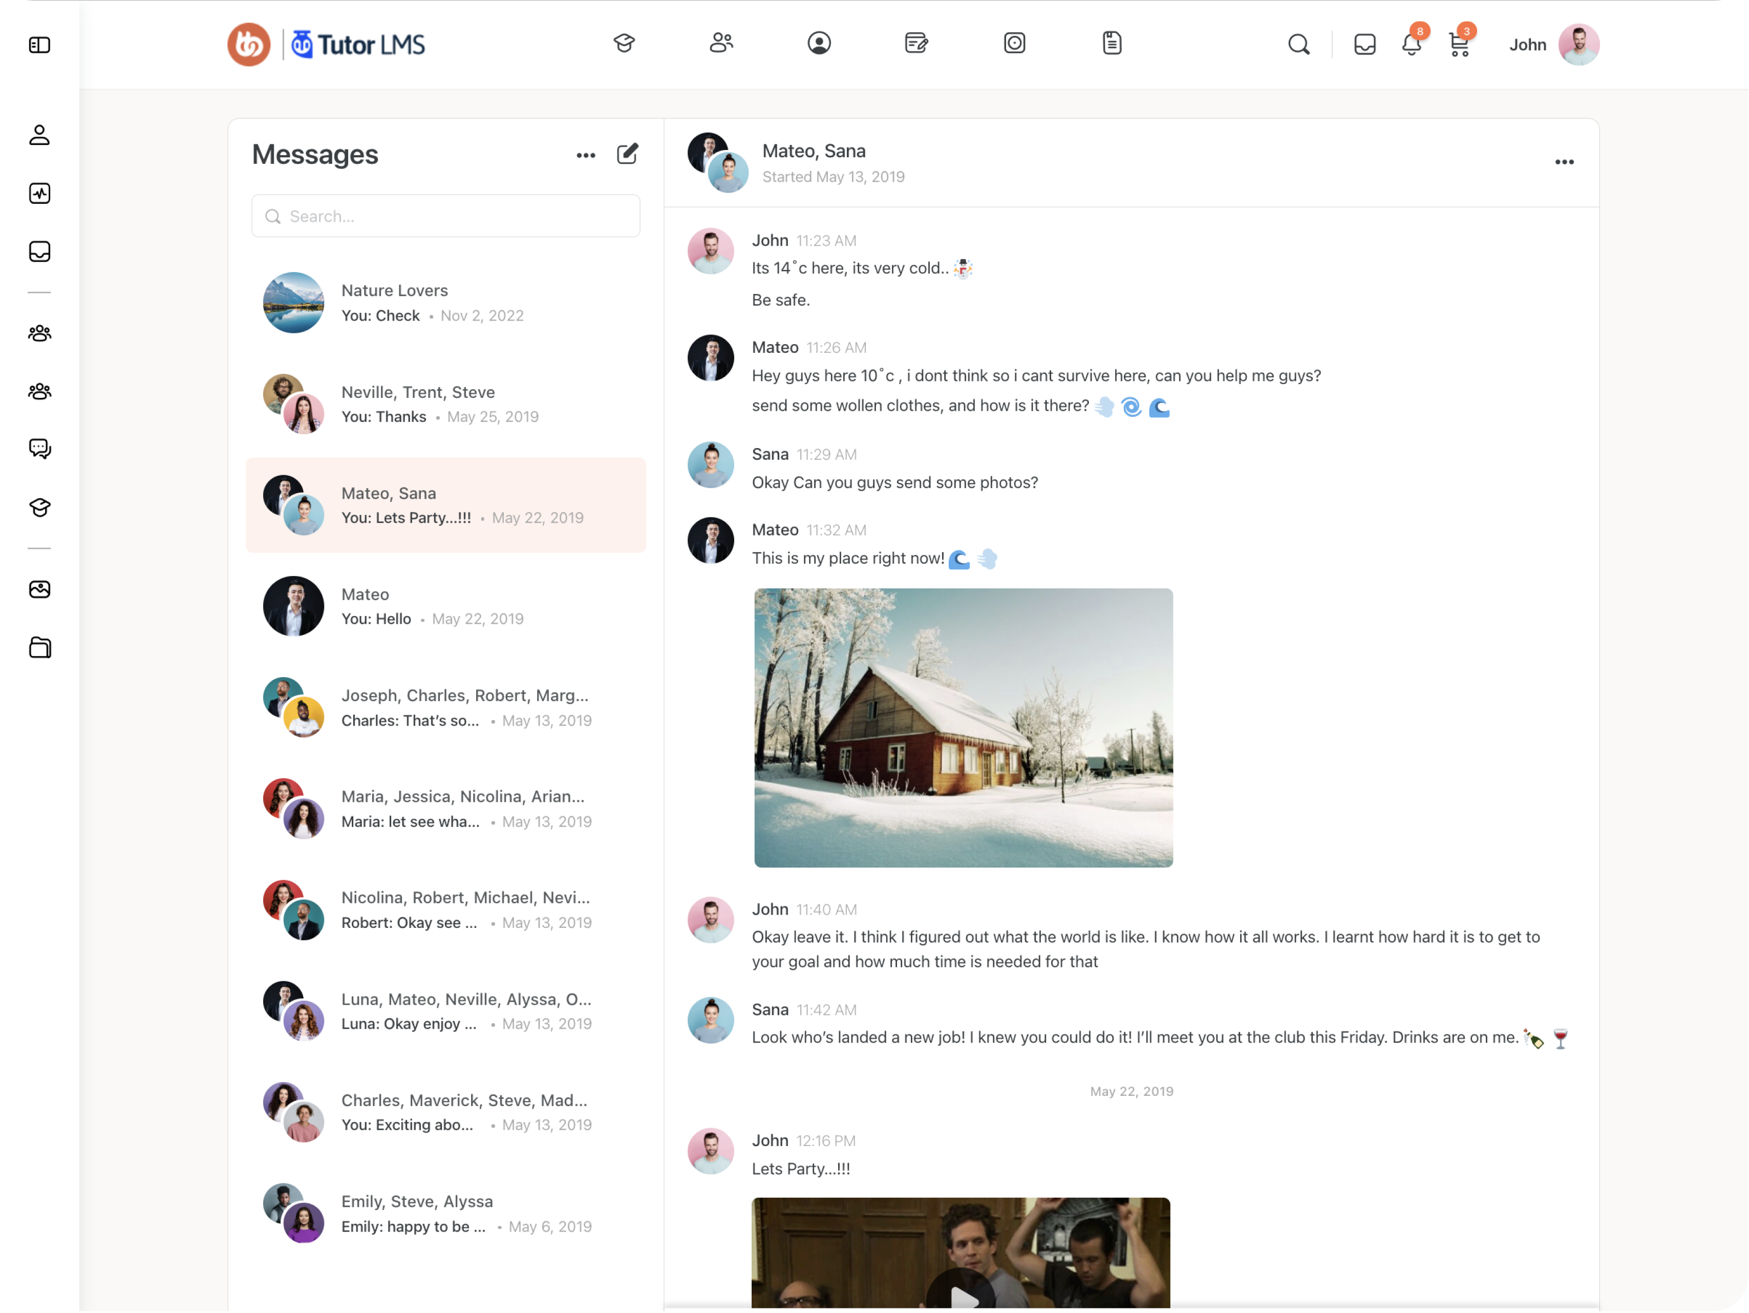Open the compose new message icon

627,154
